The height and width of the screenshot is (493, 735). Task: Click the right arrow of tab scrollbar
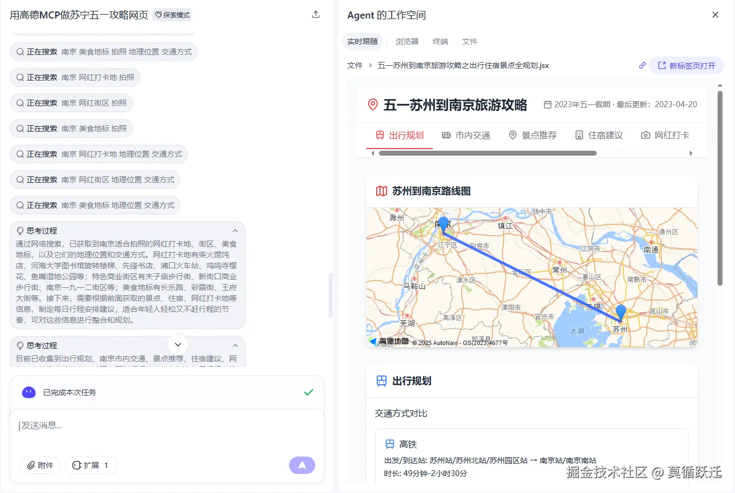pyautogui.click(x=691, y=153)
